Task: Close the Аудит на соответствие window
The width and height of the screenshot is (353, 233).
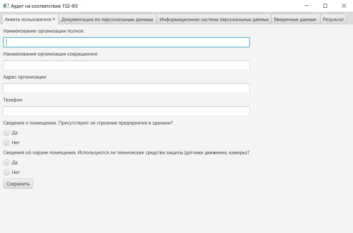Action: click(344, 6)
